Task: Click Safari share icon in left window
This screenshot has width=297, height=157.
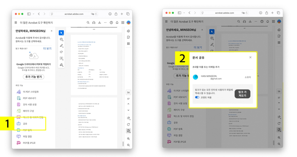Action: 116,14
